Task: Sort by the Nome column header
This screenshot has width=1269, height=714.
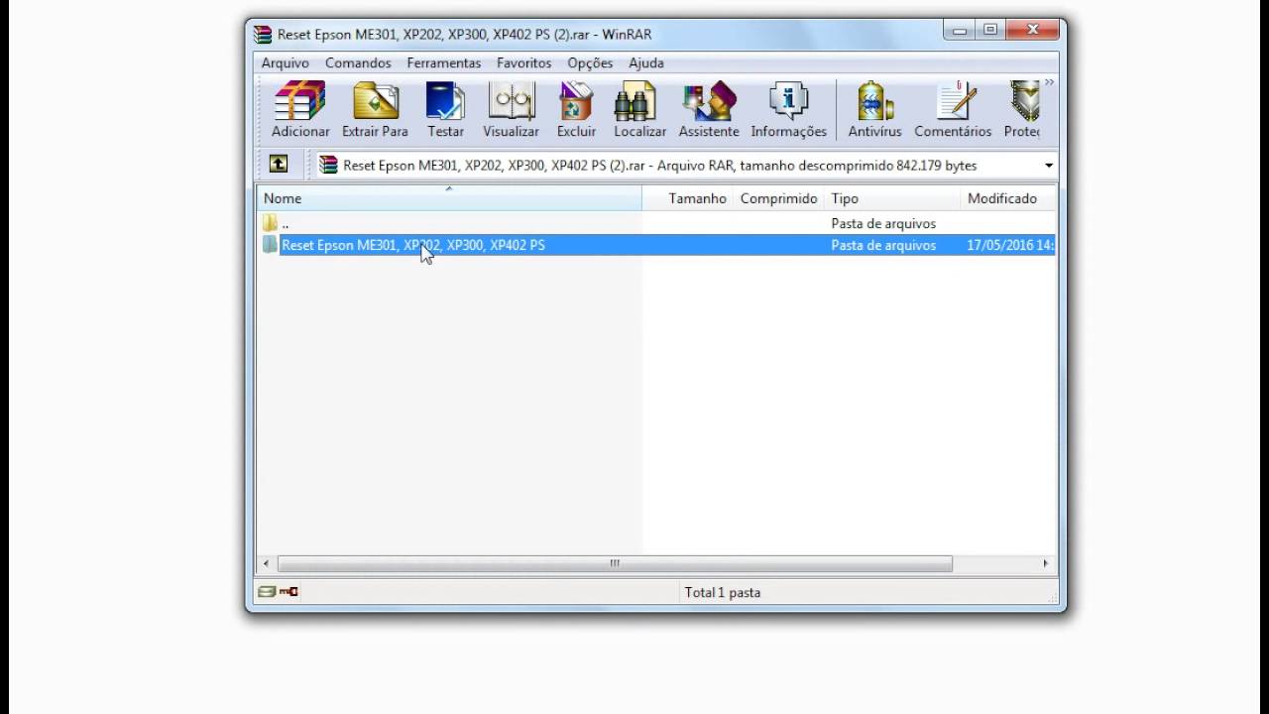Action: coord(449,198)
